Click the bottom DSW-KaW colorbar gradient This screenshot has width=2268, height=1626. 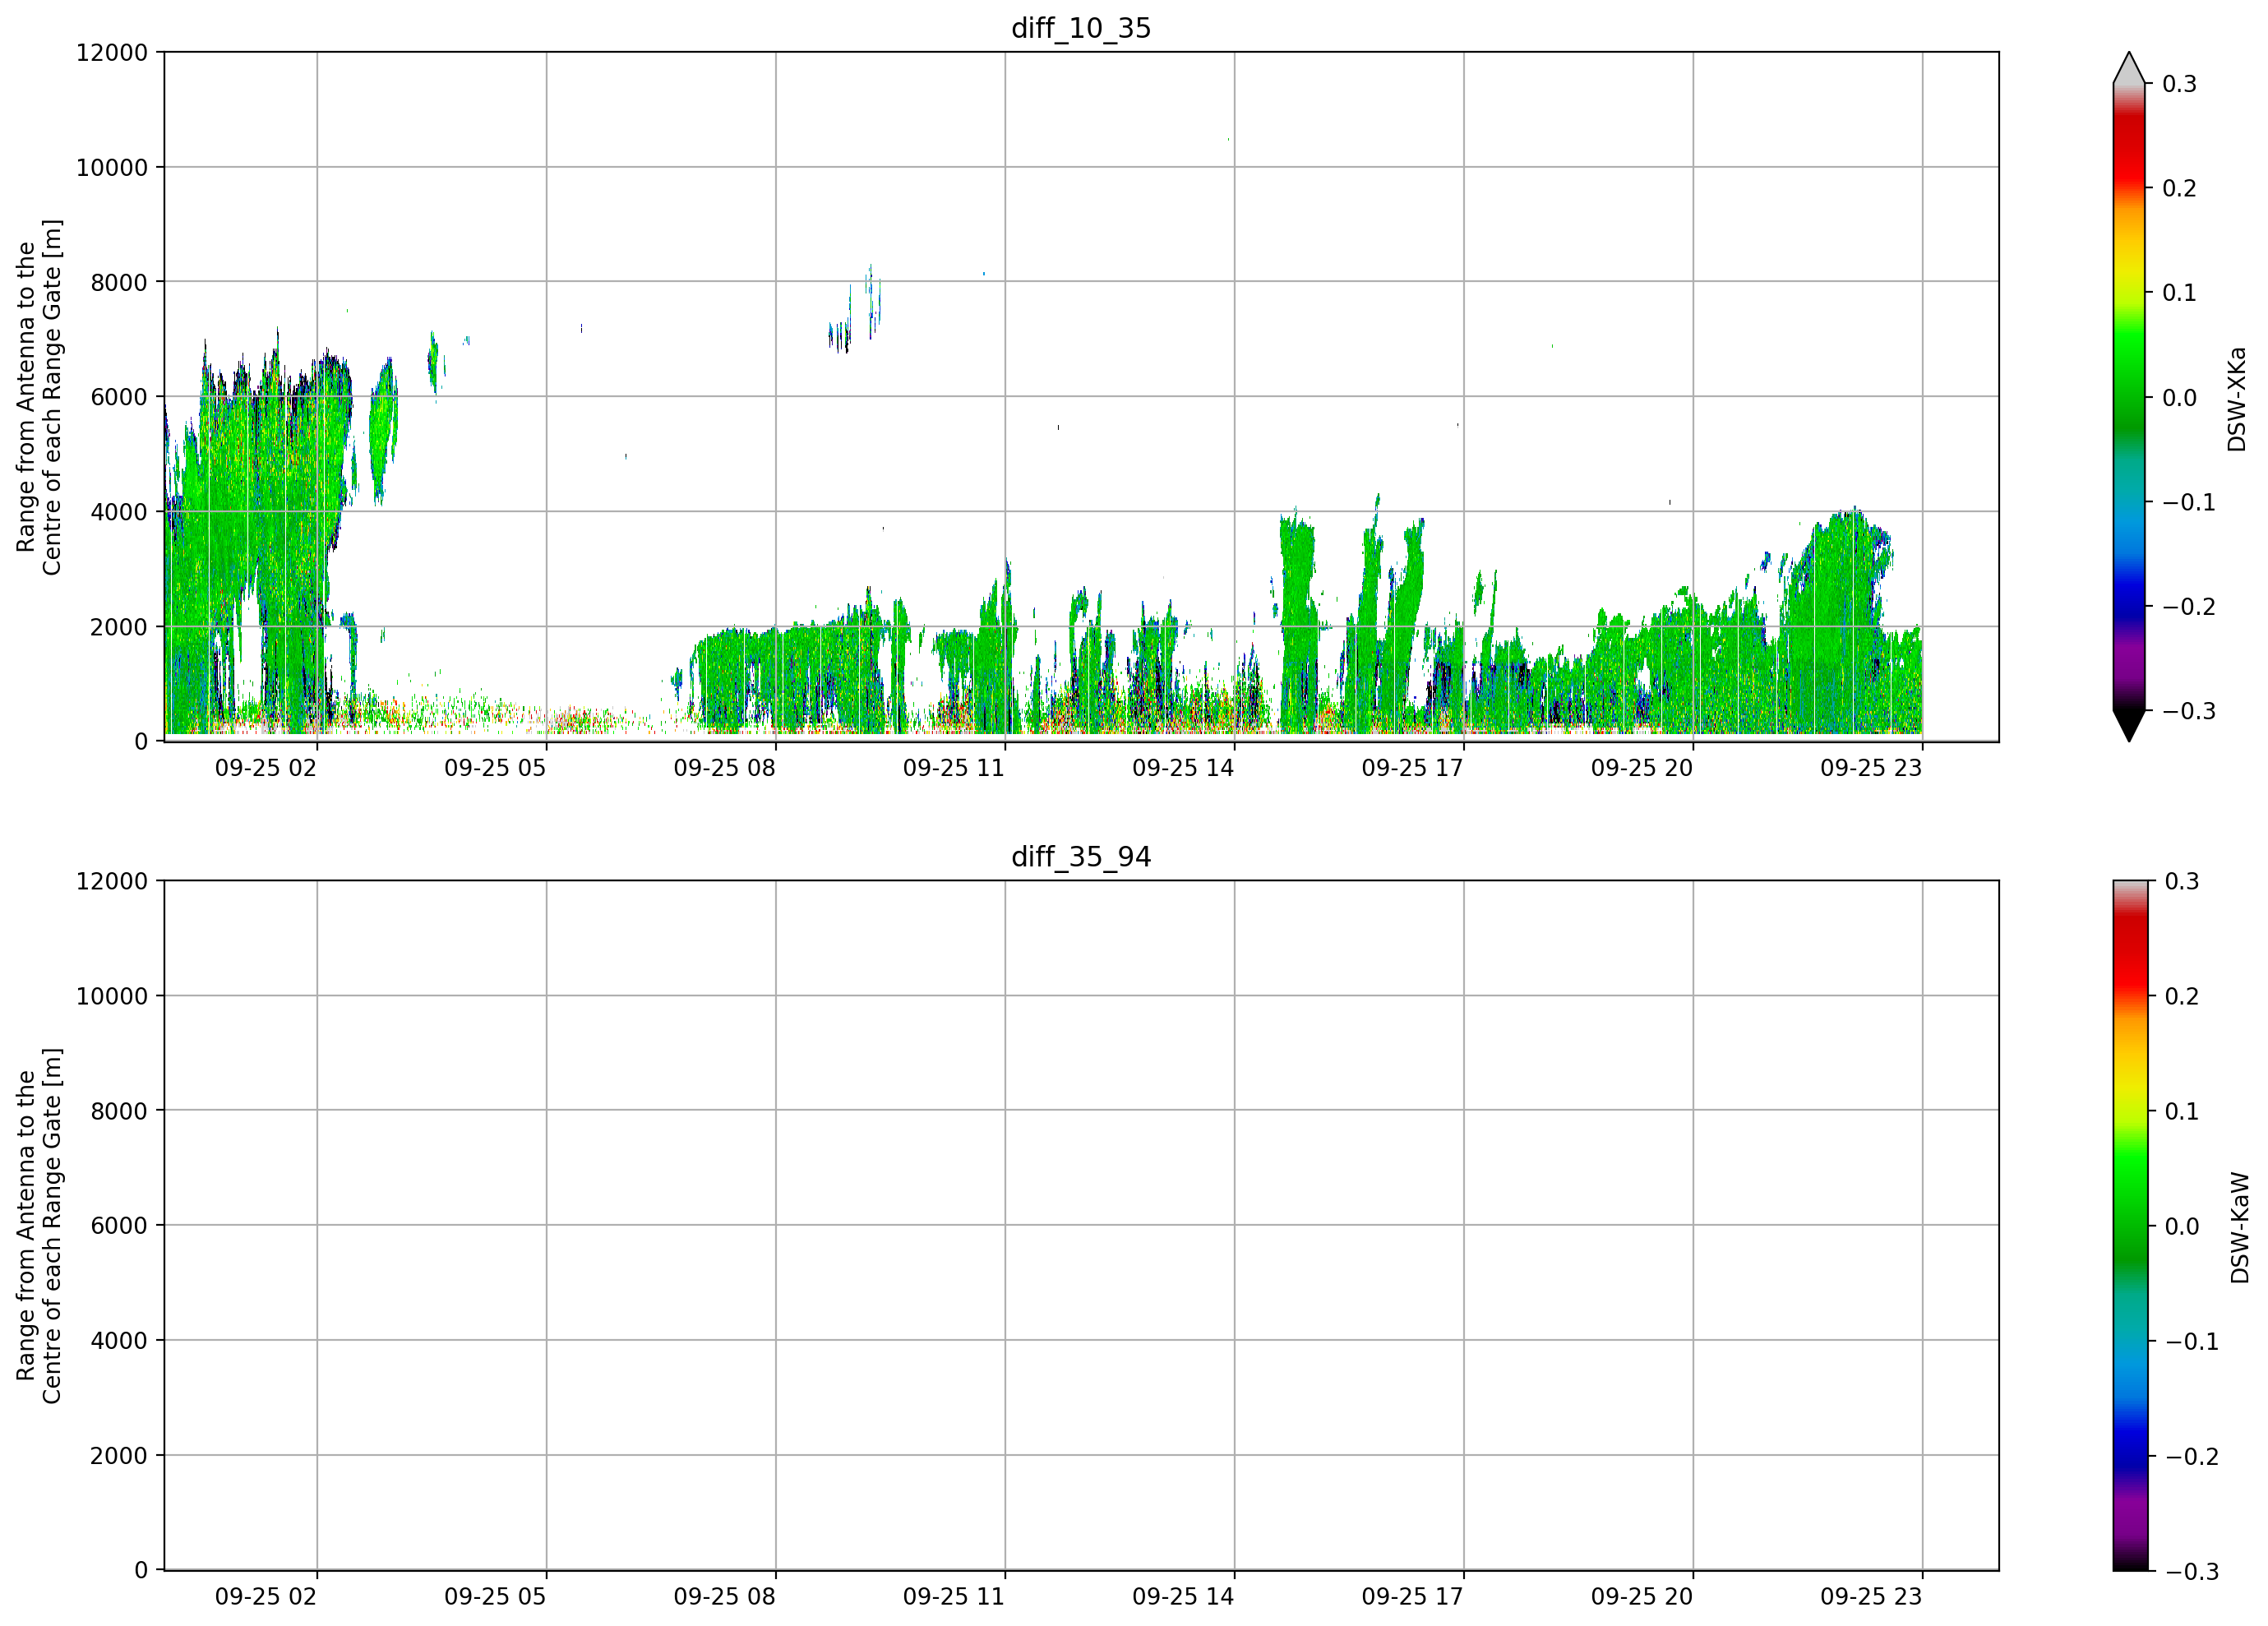(x=2129, y=1226)
